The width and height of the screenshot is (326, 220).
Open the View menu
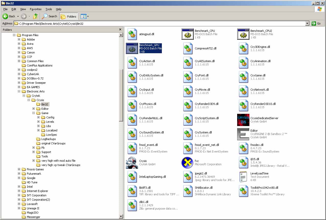(23, 9)
